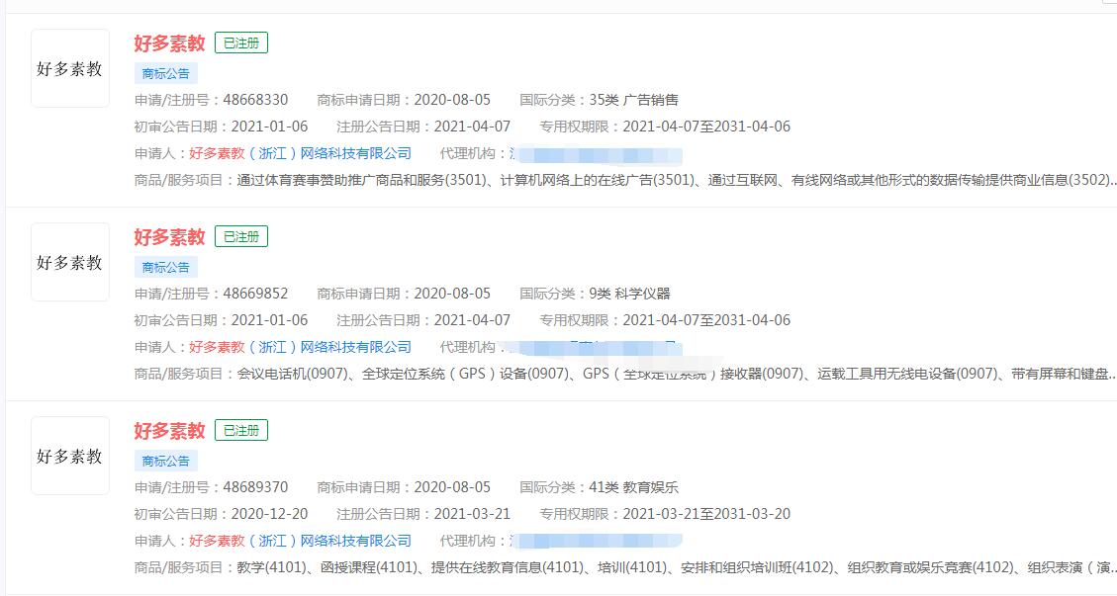Open applicant company link in the 41类 entry
The height and width of the screenshot is (596, 1117).
(x=300, y=541)
